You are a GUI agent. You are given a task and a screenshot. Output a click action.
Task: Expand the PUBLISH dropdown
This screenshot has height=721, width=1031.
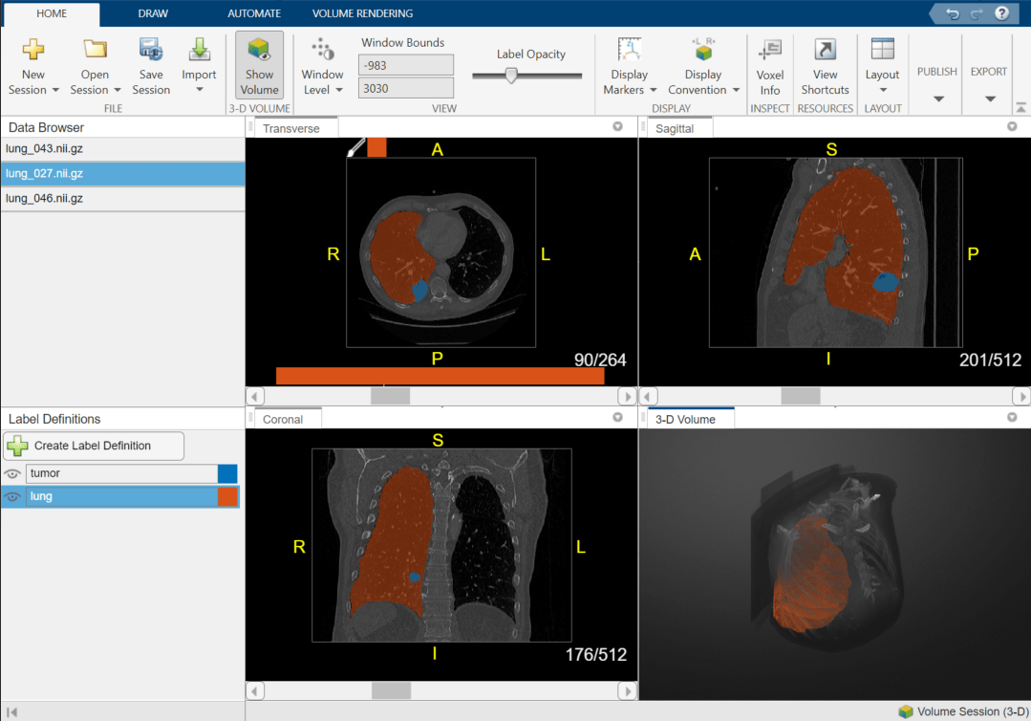pos(938,98)
